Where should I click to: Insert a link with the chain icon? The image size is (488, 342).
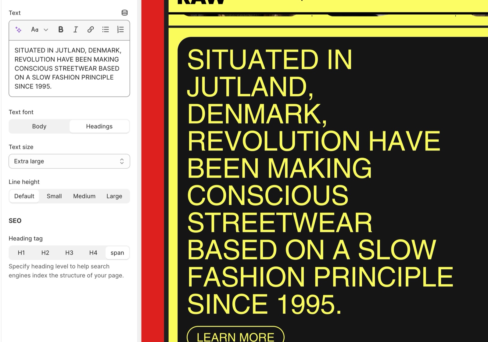click(91, 30)
